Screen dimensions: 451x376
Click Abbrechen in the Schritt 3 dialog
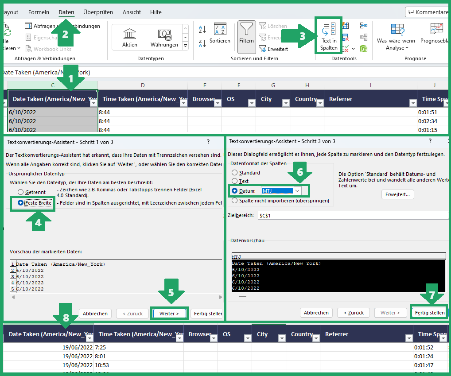click(x=316, y=313)
